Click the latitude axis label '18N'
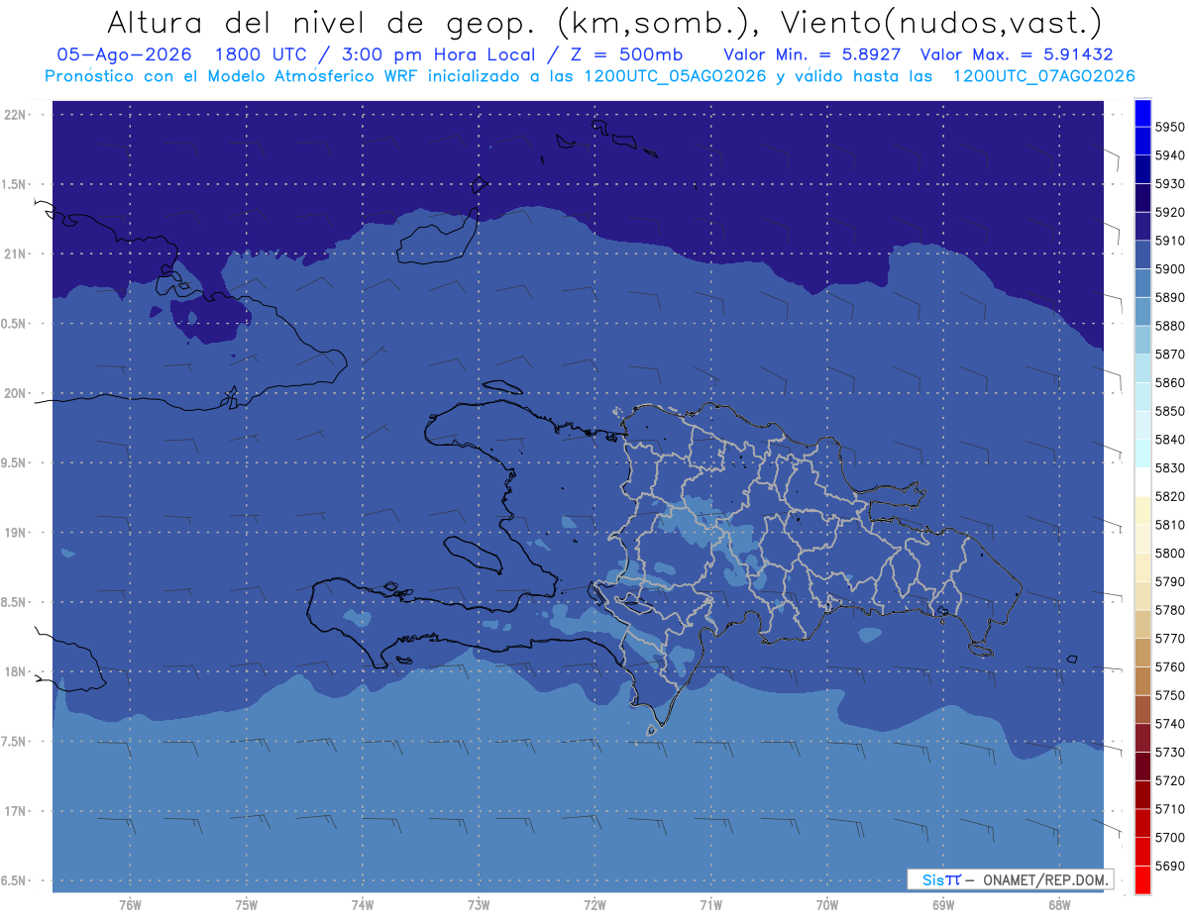The width and height of the screenshot is (1189, 918). (x=16, y=671)
